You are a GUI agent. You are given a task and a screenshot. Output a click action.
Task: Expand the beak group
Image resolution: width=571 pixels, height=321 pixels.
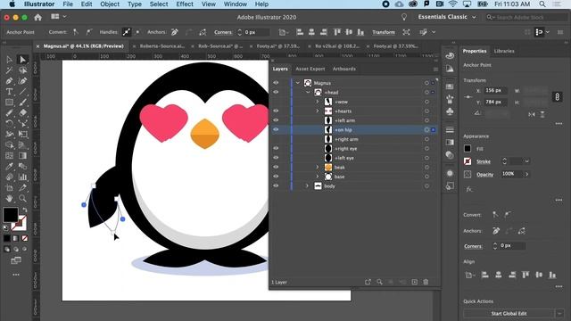318,167
